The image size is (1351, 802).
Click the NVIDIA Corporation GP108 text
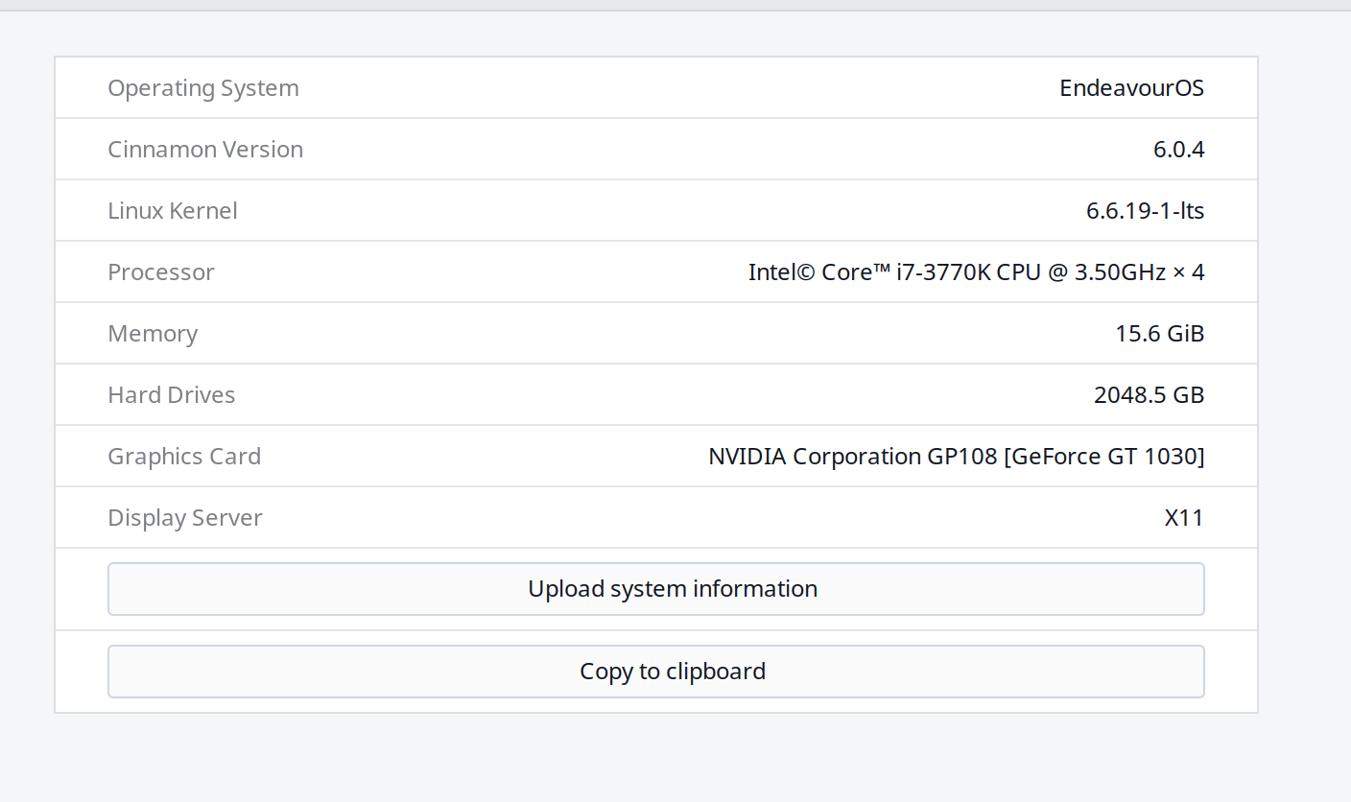point(852,457)
